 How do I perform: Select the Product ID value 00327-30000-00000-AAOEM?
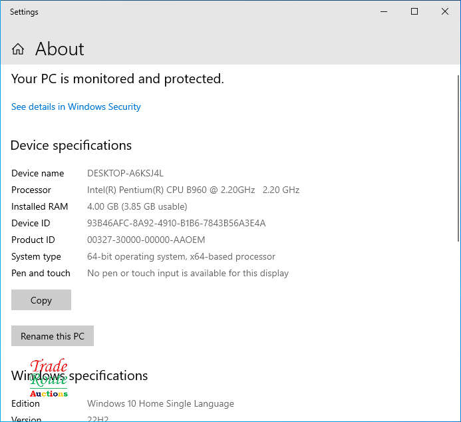click(146, 240)
